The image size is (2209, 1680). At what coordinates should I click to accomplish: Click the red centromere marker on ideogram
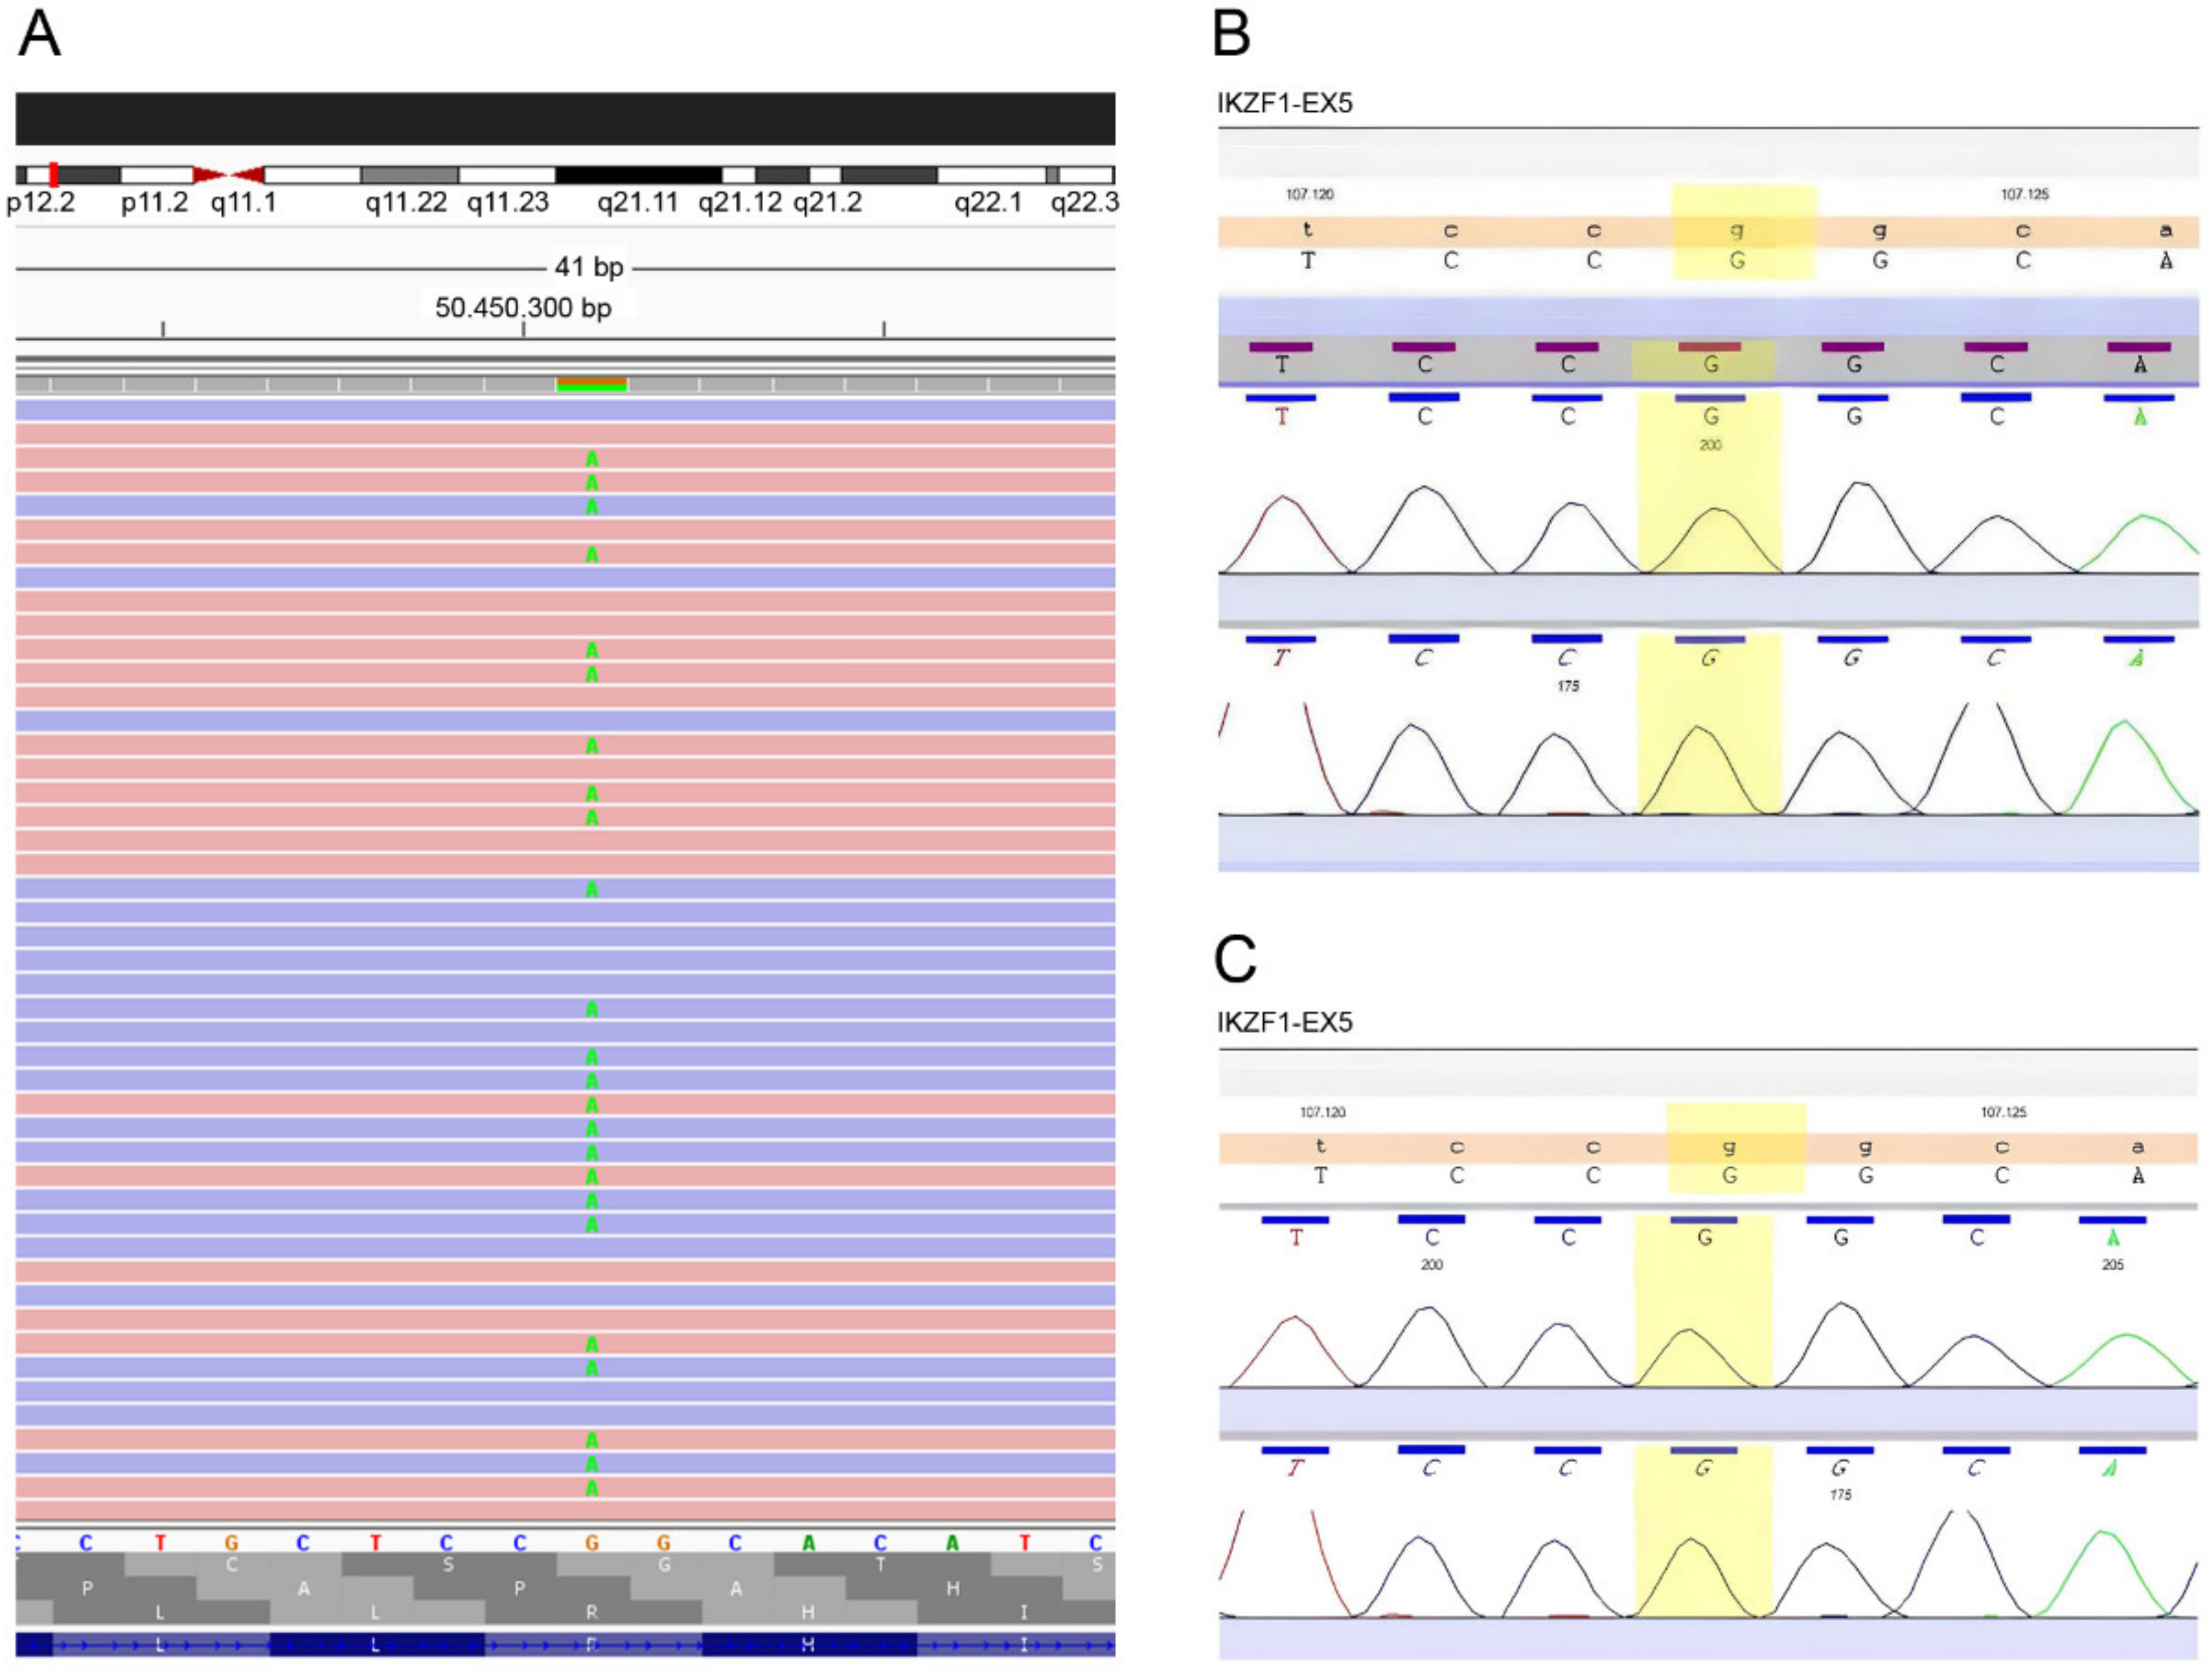pos(228,175)
